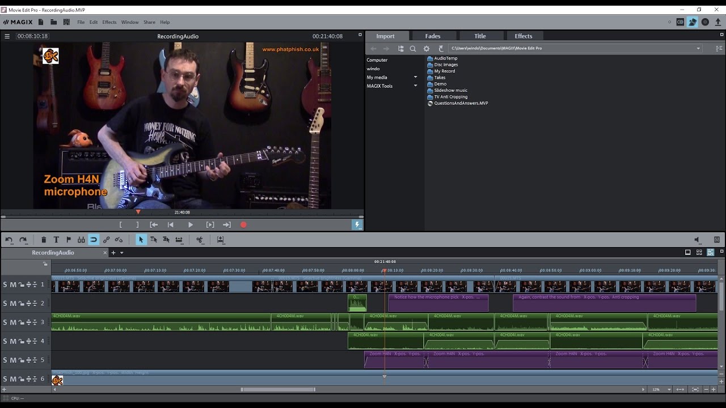This screenshot has height=408, width=726.
Task: Click the red record button
Action: pos(243,225)
